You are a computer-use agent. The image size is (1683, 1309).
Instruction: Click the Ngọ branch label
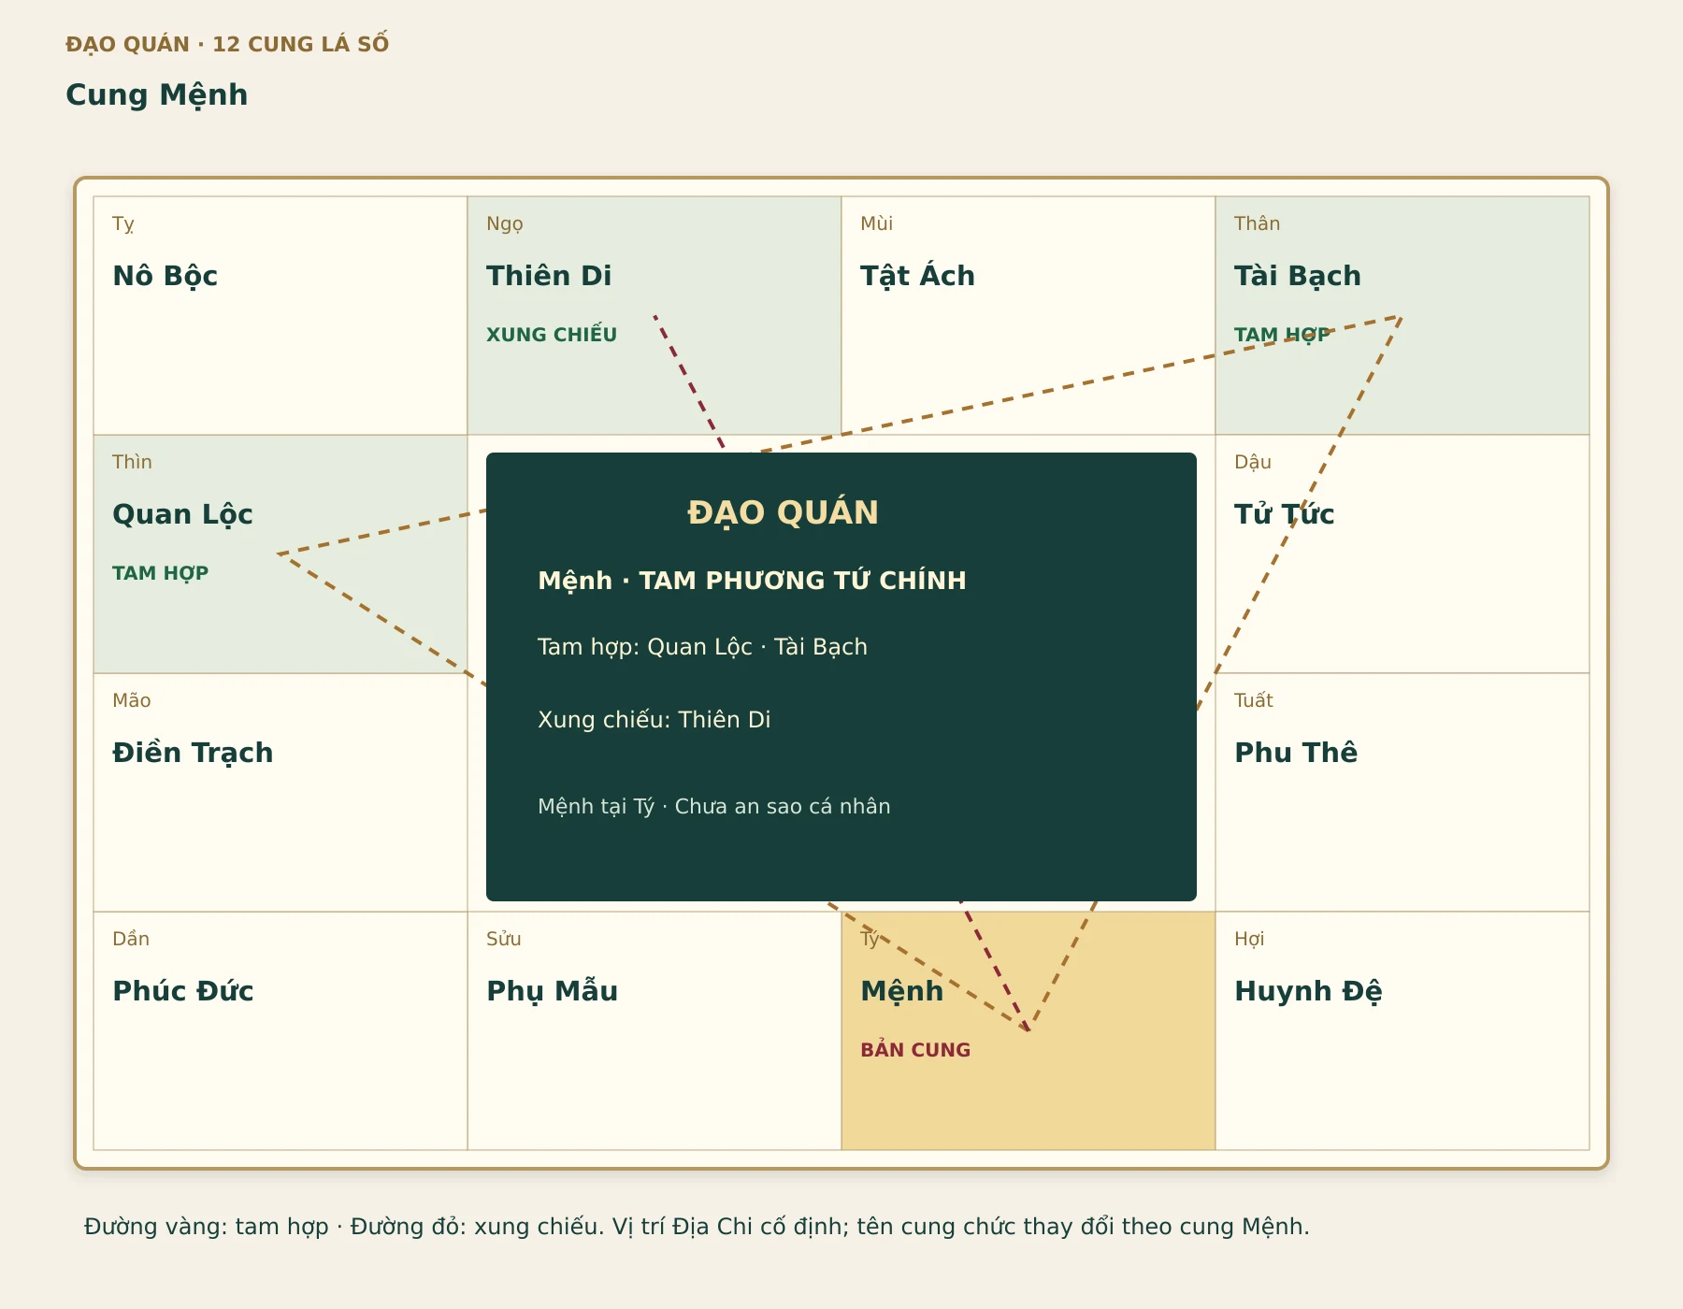tap(505, 223)
